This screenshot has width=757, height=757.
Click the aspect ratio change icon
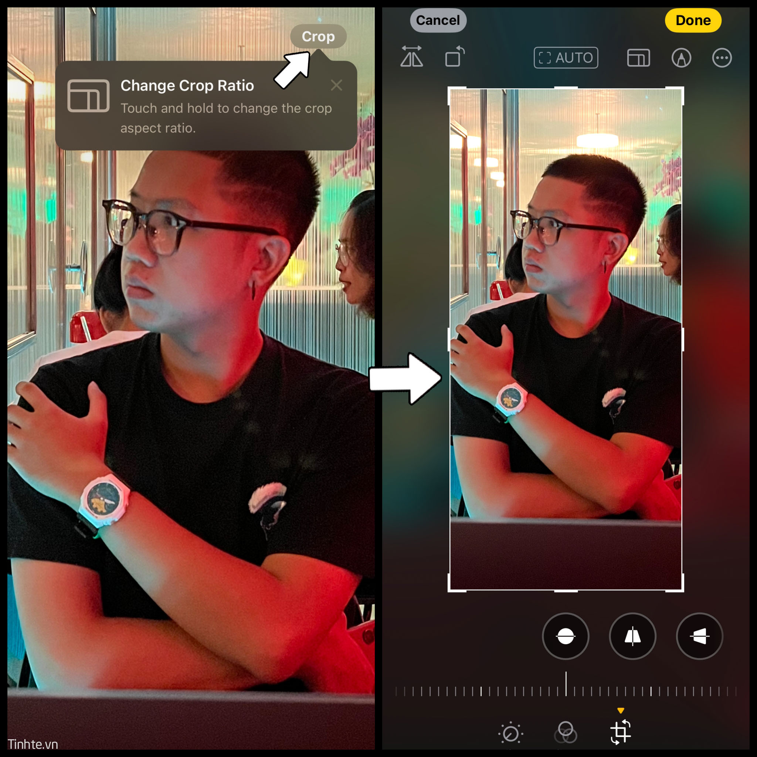coord(636,57)
